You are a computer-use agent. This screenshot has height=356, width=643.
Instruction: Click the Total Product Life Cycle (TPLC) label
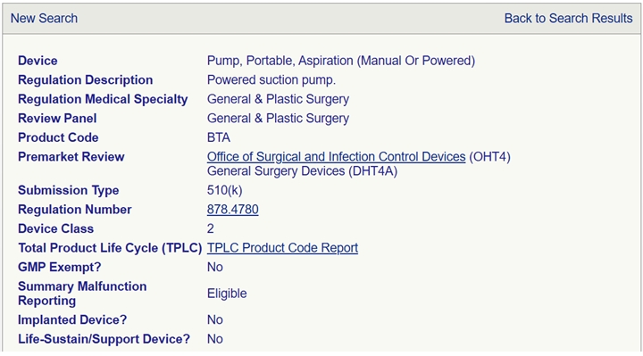tap(111, 248)
